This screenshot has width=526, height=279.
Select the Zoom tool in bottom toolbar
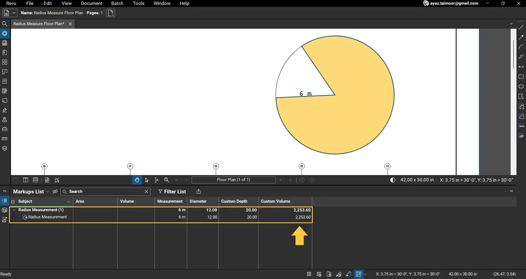[166, 180]
